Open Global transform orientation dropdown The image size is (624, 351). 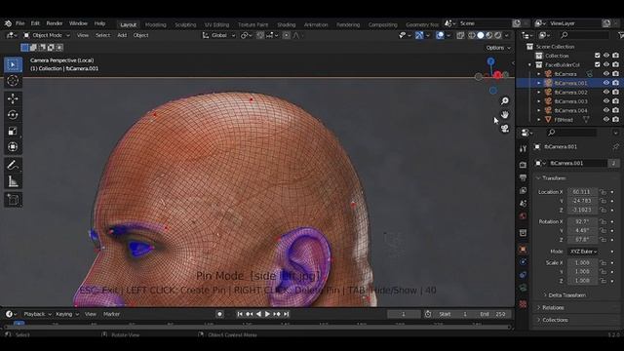tap(218, 35)
